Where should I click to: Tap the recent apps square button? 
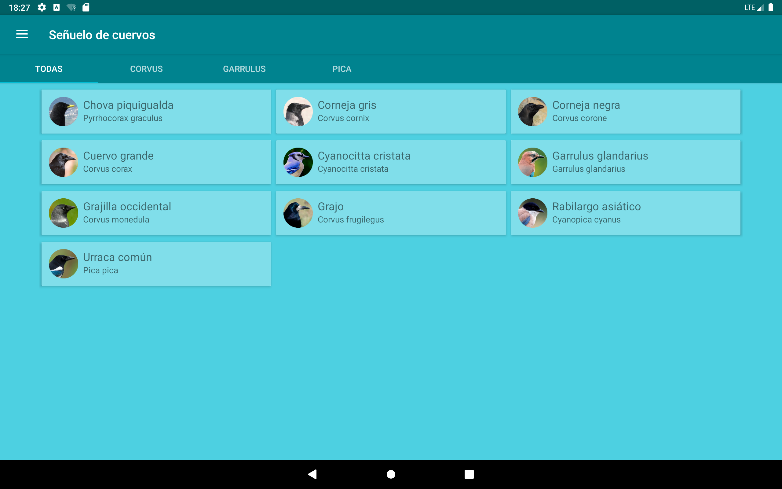(x=469, y=474)
